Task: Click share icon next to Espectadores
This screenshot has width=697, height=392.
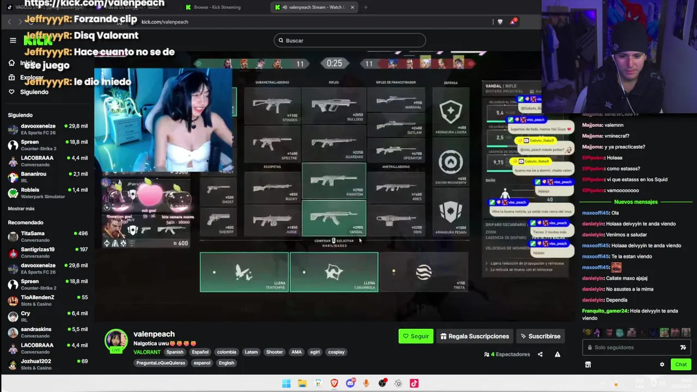Action: click(x=540, y=354)
